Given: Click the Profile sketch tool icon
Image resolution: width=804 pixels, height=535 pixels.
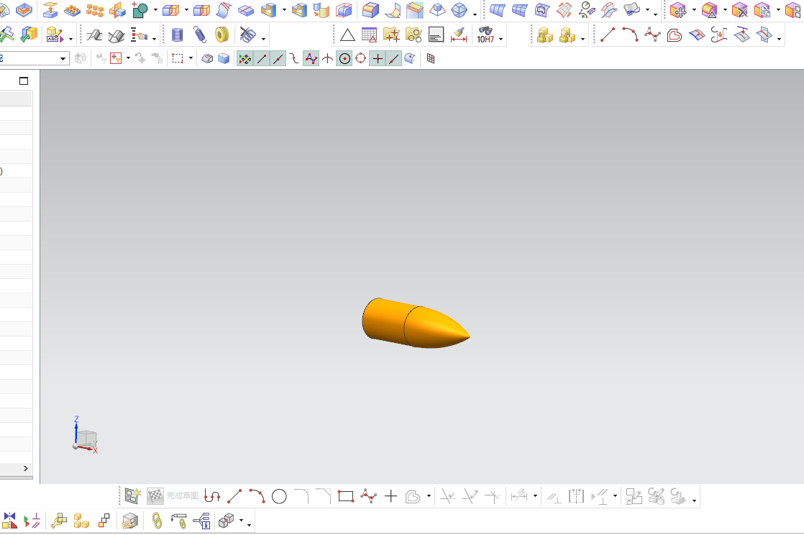Looking at the screenshot, I should point(211,496).
